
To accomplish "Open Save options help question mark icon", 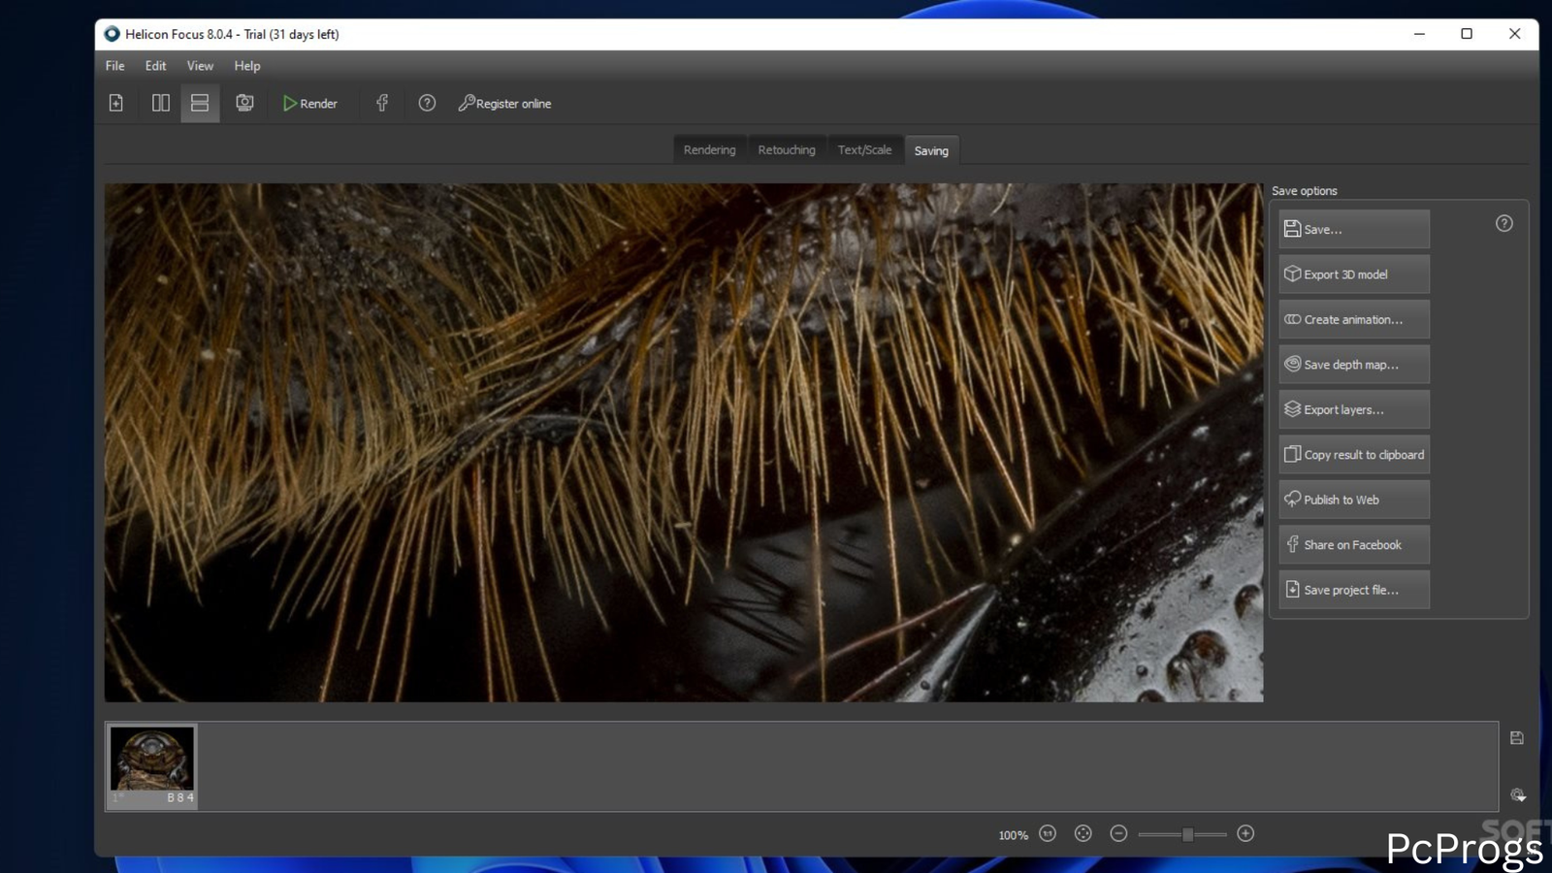I will pos(1503,224).
